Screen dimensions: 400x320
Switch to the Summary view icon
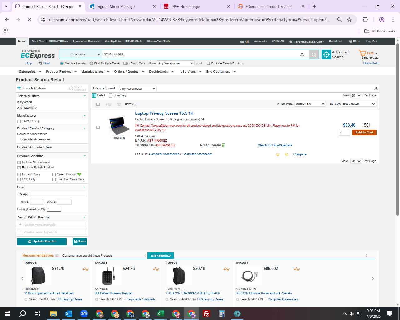coord(111,95)
